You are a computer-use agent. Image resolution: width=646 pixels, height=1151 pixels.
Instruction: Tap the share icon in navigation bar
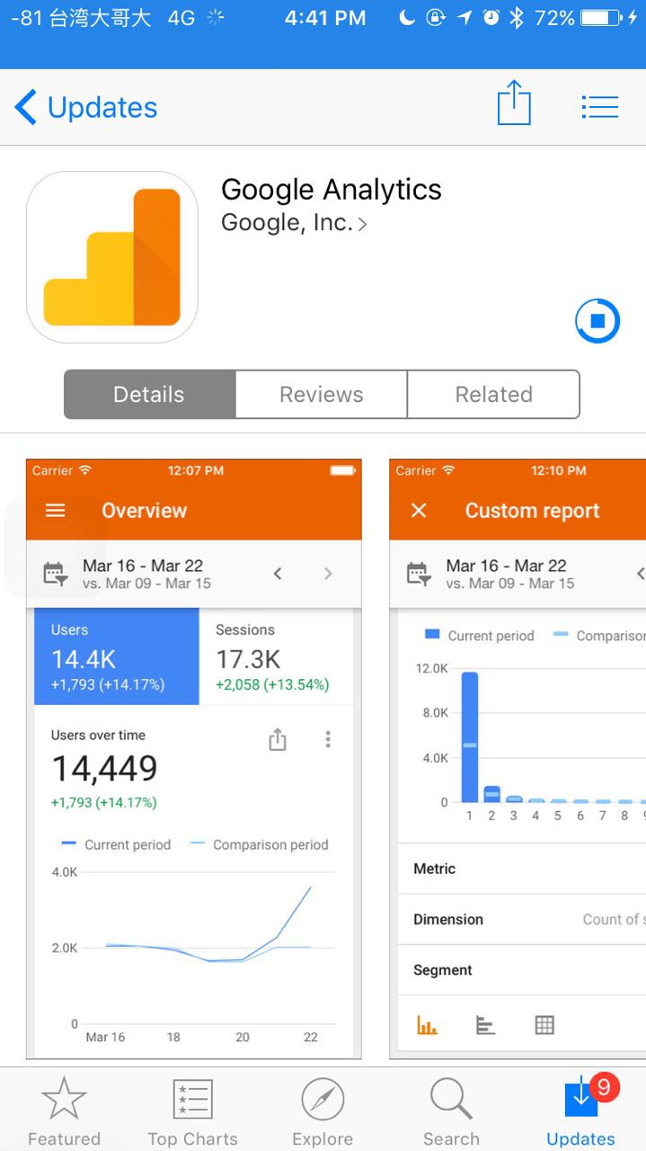pyautogui.click(x=514, y=103)
